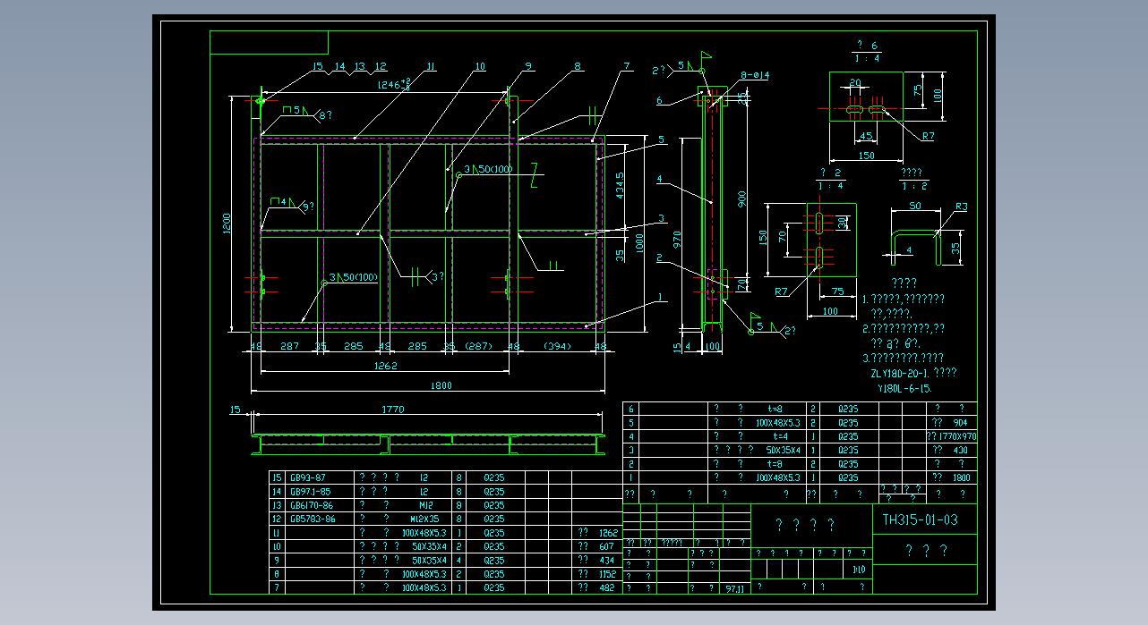Viewport: 1148px width, 625px height.
Task: Click the Y180L-6-15 note line
Action: coord(907,388)
